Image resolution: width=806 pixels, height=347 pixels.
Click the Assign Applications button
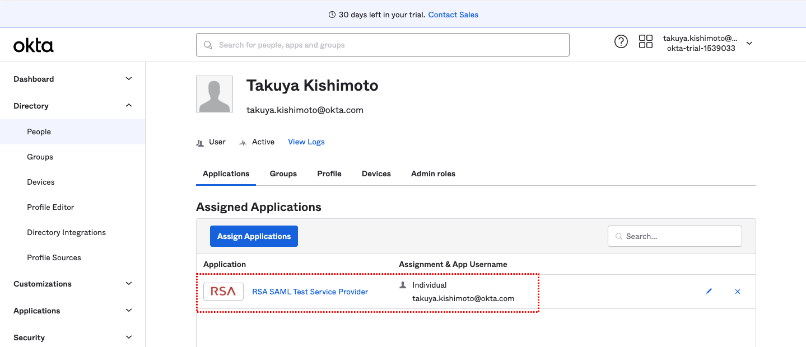(254, 236)
